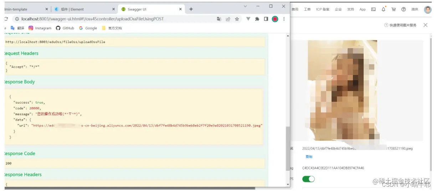Viewport: 436px width, 191px height.
Task: Open the Google bookmark
Action: (x=88, y=28)
